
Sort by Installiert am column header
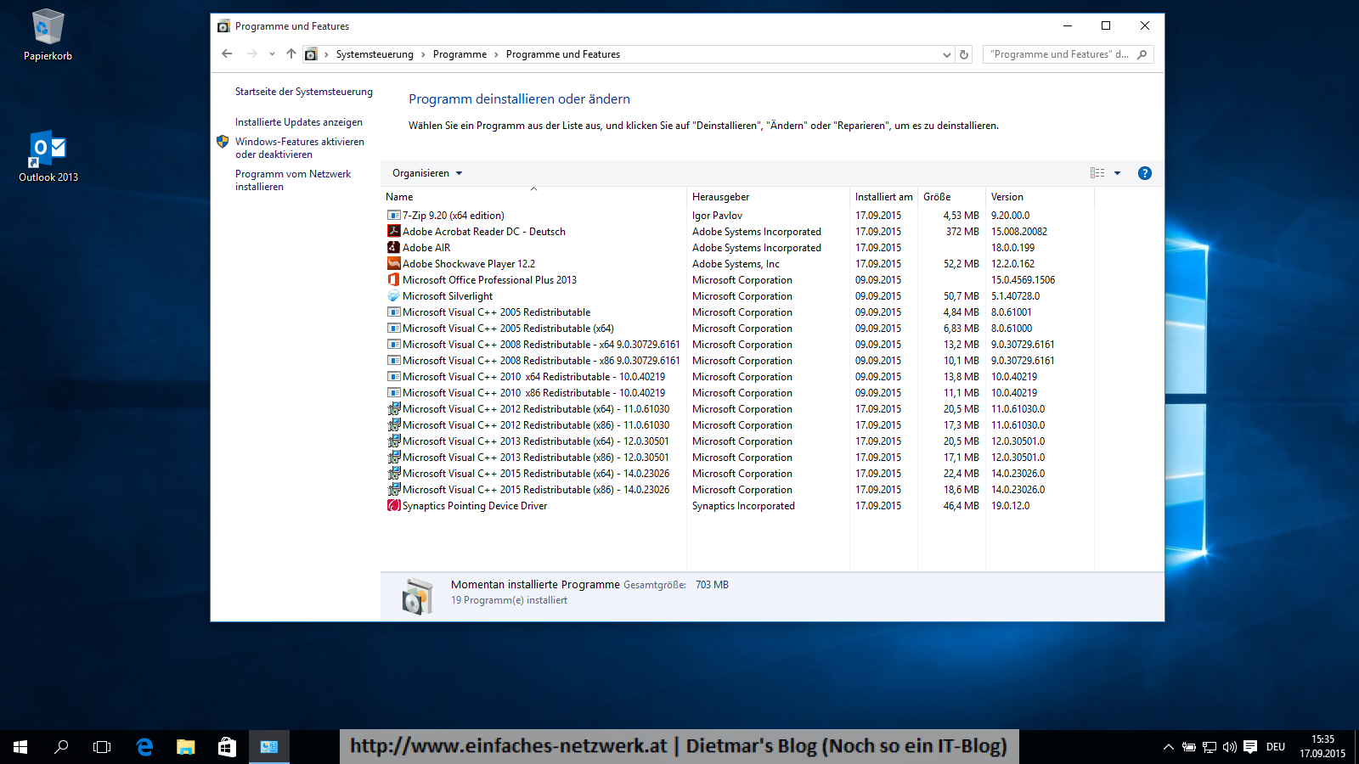tap(883, 197)
